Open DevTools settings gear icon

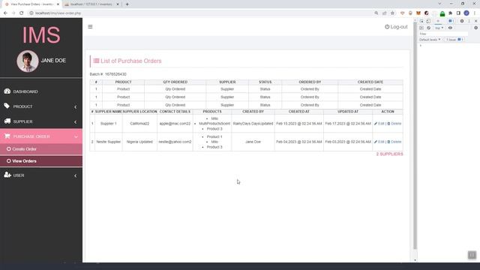click(462, 21)
